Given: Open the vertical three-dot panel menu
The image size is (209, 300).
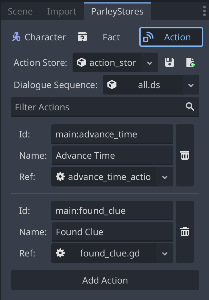Looking at the screenshot, I should click(x=204, y=11).
